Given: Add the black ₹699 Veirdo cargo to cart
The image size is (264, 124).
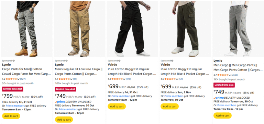Looking at the screenshot, I should click(x=117, y=107).
